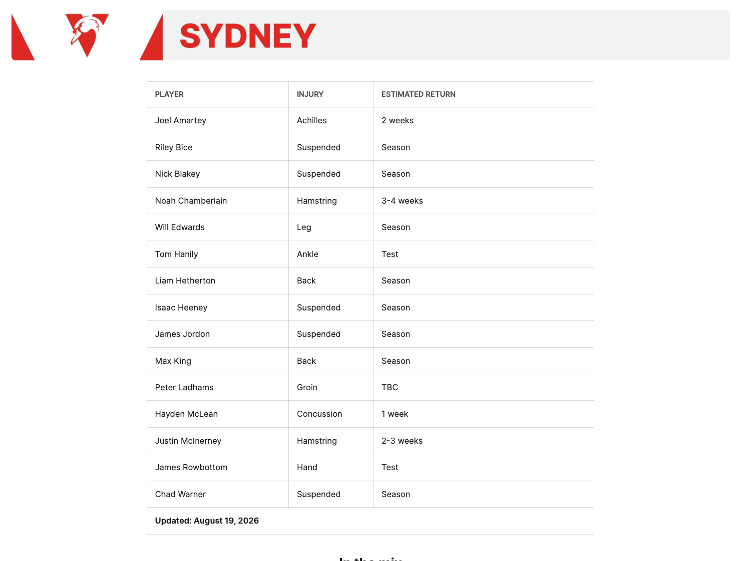742x561 pixels.
Task: Select the Liam Hetherton player name
Action: coord(185,281)
